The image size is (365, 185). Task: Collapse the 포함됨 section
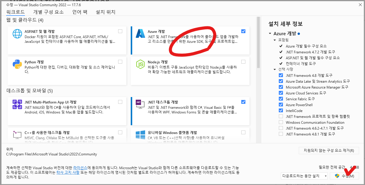pyautogui.click(x=275, y=40)
